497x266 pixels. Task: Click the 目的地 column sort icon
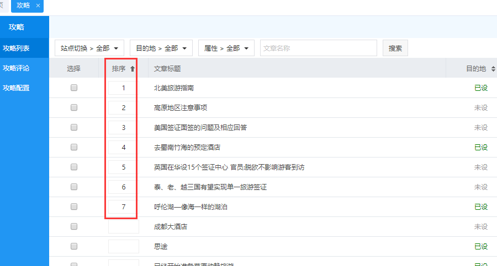pos(493,69)
